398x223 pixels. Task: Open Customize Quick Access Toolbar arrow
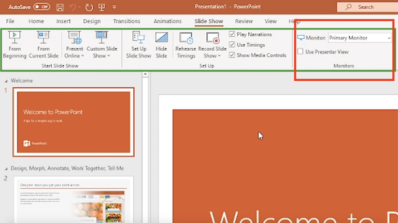pyautogui.click(x=114, y=7)
